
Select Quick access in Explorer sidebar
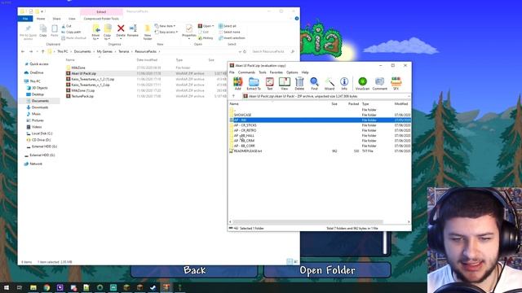click(x=39, y=63)
